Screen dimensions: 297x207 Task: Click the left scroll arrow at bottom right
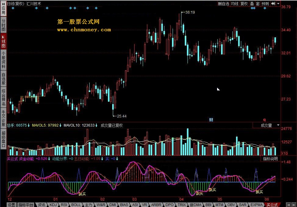coord(288,205)
